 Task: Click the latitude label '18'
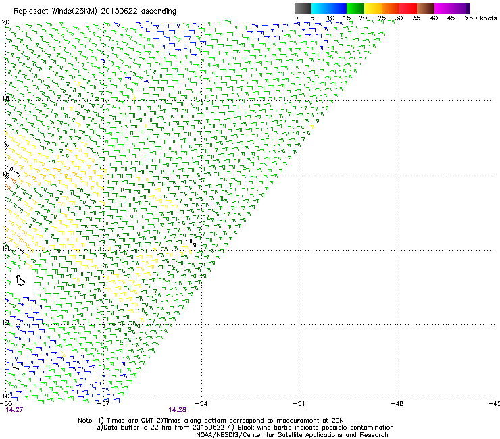[5, 98]
